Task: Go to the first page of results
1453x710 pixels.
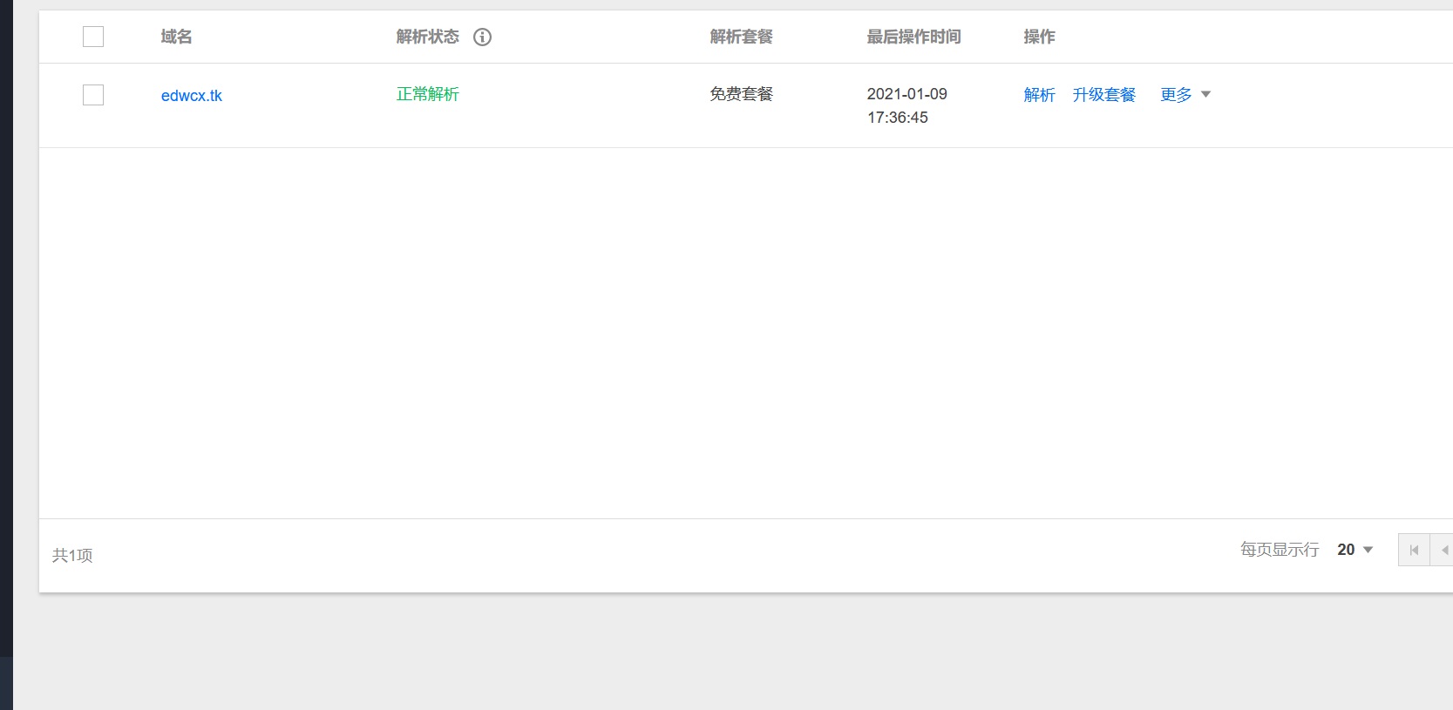Action: pos(1414,550)
